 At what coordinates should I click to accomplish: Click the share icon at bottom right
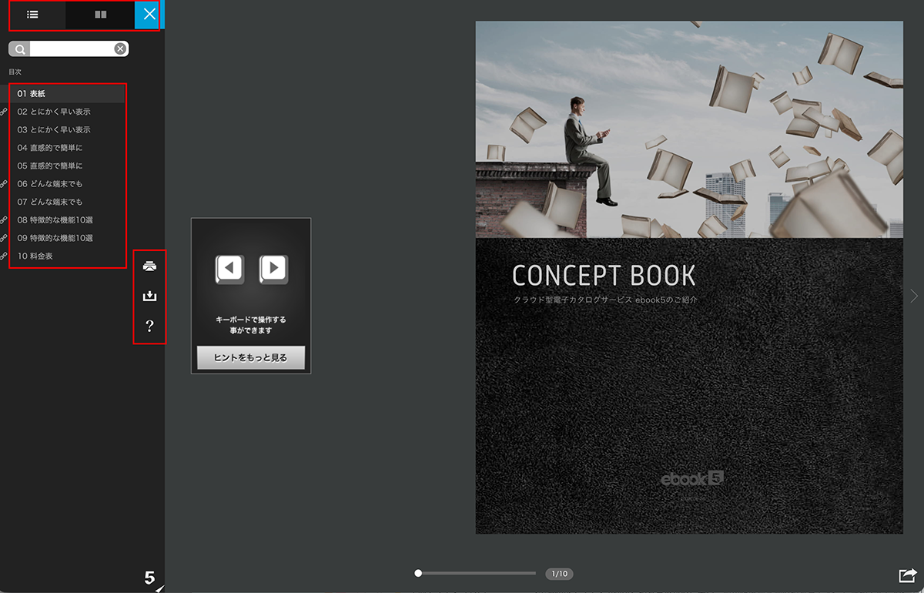click(908, 575)
